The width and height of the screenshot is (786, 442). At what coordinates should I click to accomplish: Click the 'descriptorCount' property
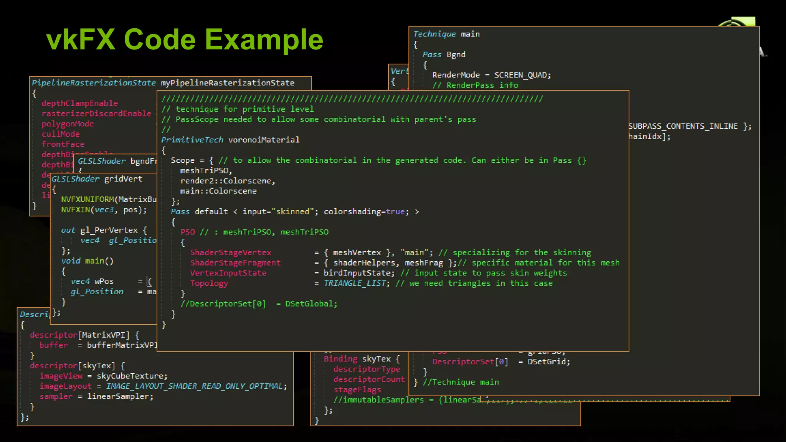(369, 379)
